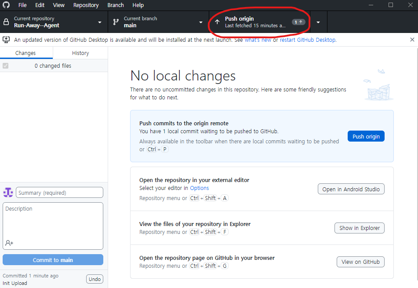The height and width of the screenshot is (288, 418).
Task: Click Open in Android Studio button
Action: pos(351,189)
